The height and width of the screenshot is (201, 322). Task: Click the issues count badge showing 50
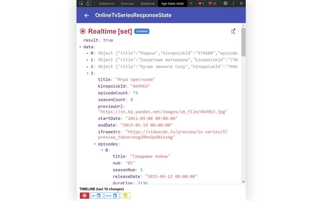pyautogui.click(x=213, y=4)
